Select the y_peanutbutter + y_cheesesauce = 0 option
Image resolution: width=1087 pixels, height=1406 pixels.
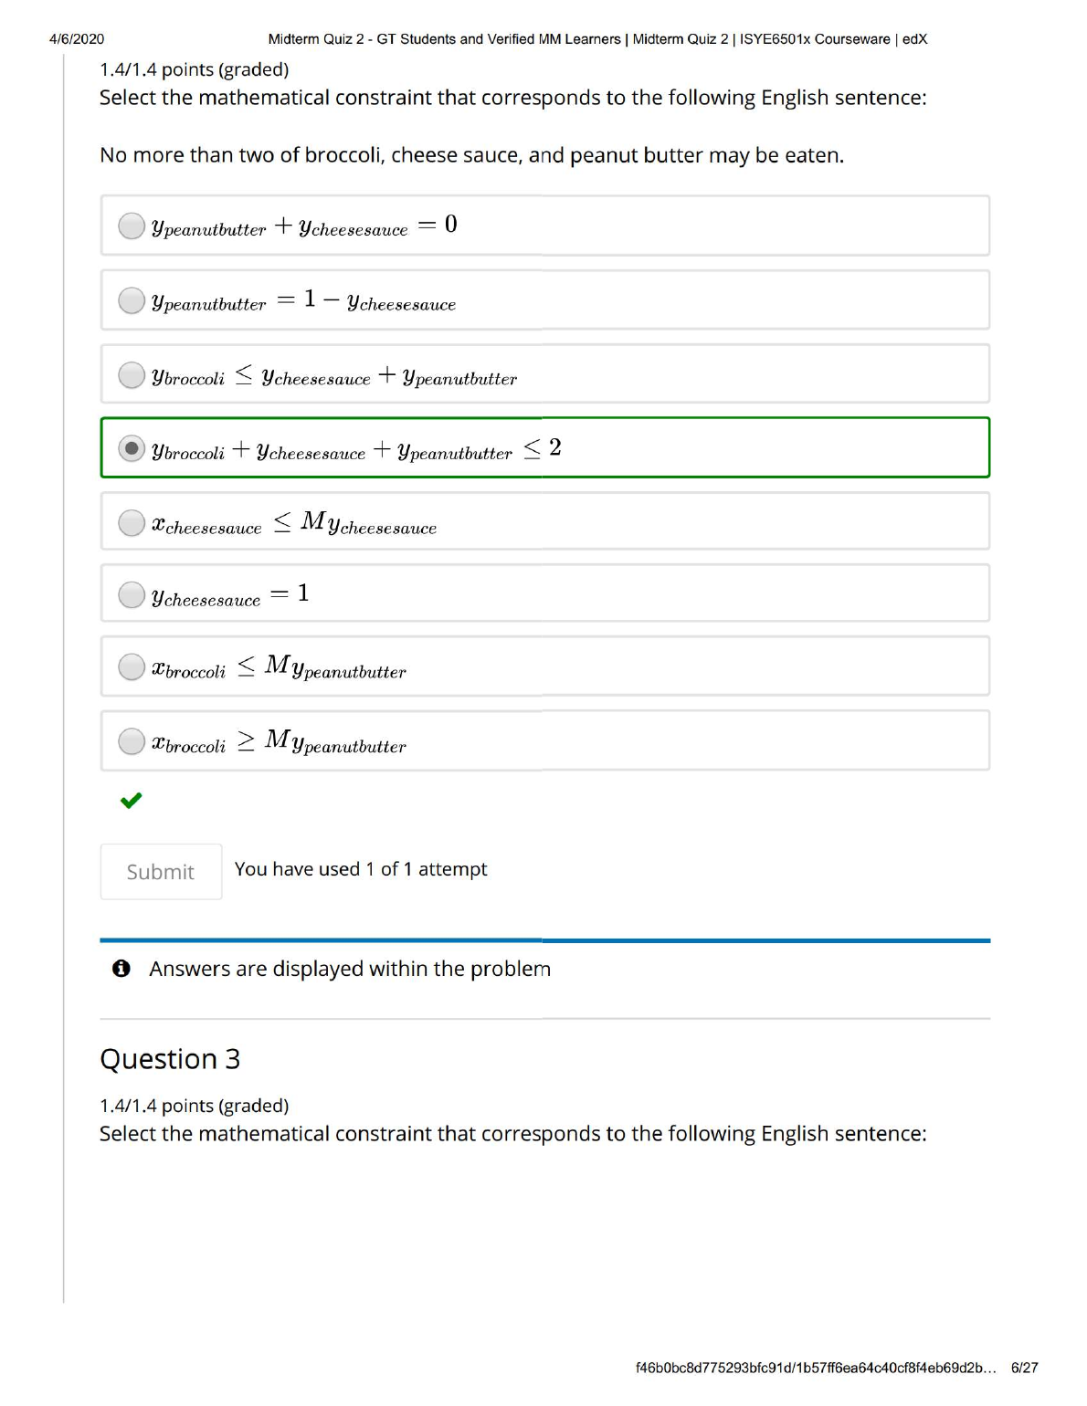(x=132, y=226)
